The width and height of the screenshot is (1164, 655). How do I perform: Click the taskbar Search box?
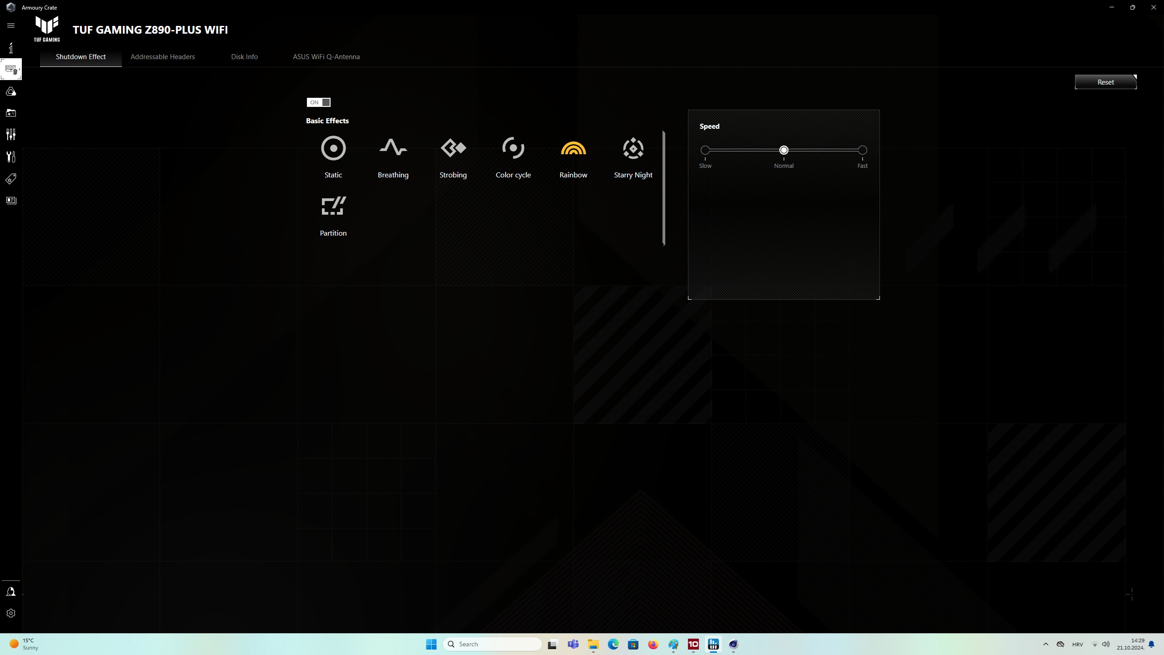tap(492, 644)
